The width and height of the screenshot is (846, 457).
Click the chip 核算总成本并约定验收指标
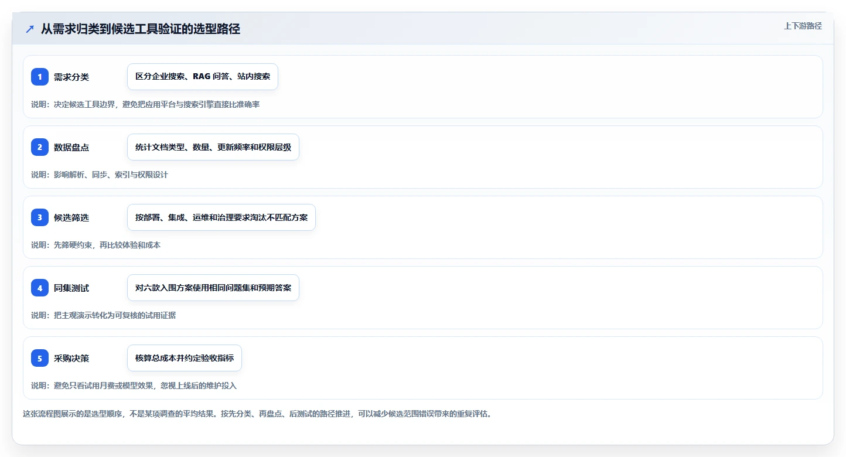(185, 358)
